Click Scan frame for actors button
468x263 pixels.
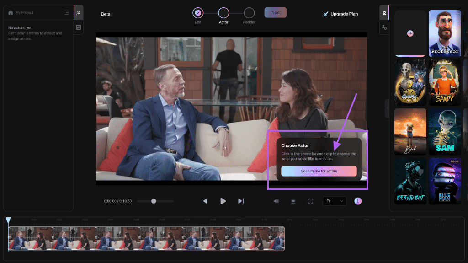tap(319, 171)
